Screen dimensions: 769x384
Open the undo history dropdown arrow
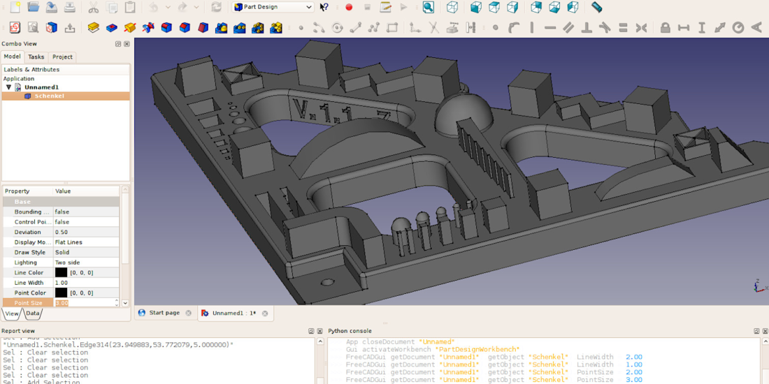tap(168, 7)
